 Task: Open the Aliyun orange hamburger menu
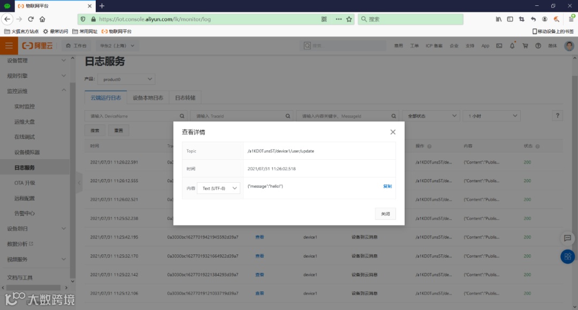(x=9, y=45)
